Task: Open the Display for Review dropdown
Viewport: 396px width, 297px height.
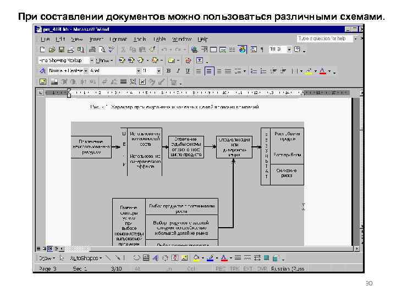Action: (x=92, y=61)
